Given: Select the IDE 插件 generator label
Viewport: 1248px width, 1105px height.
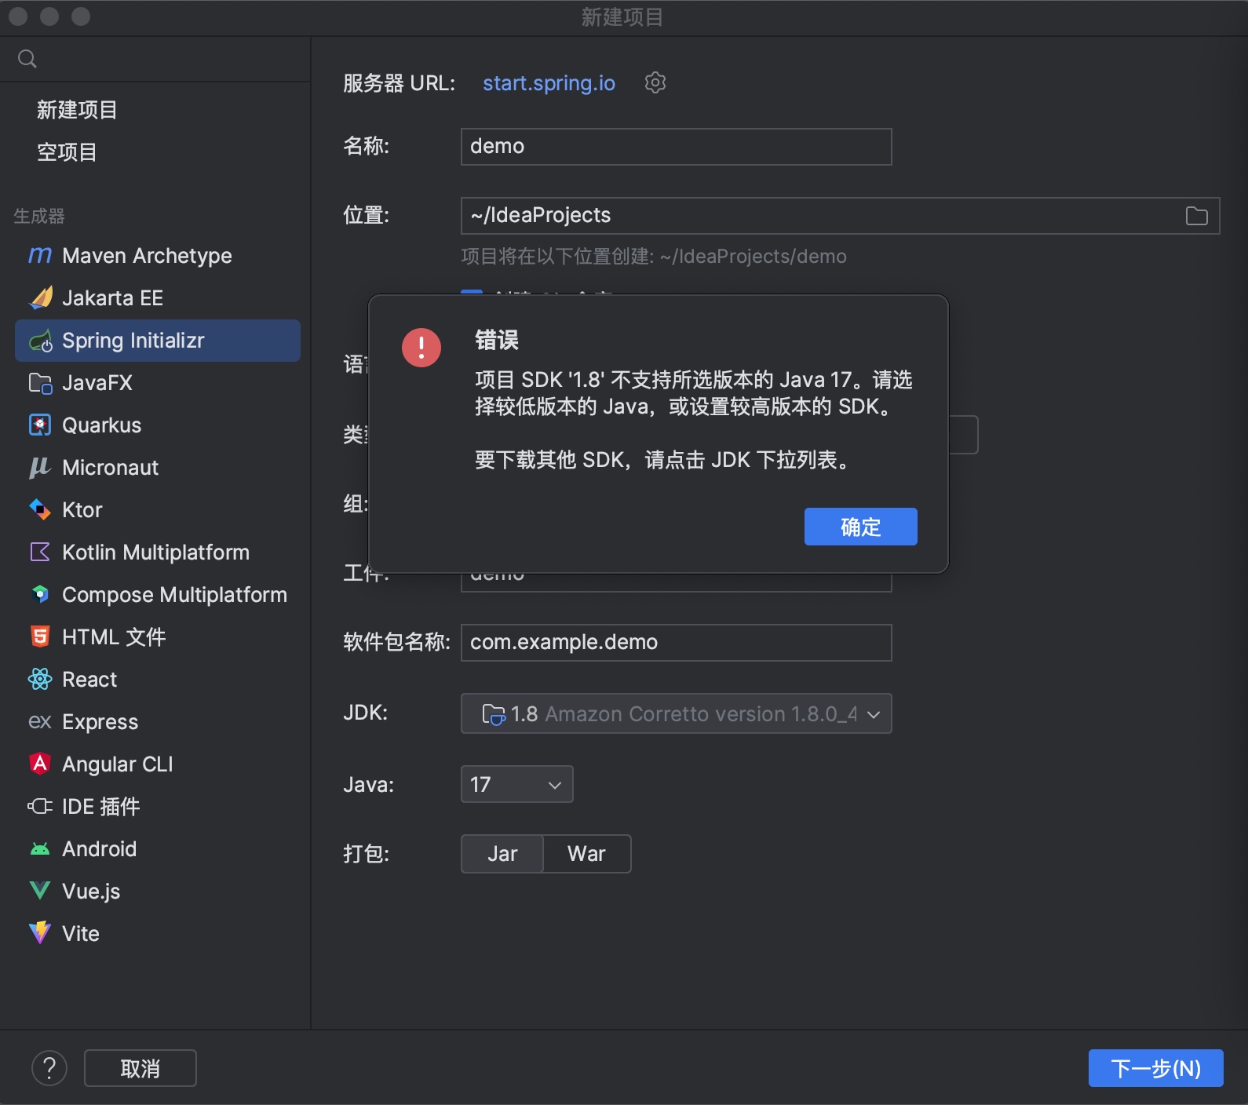Looking at the screenshot, I should pos(101,807).
